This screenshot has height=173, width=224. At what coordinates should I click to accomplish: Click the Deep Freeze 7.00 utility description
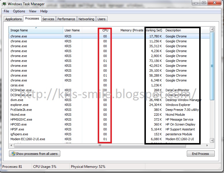coord(182,110)
